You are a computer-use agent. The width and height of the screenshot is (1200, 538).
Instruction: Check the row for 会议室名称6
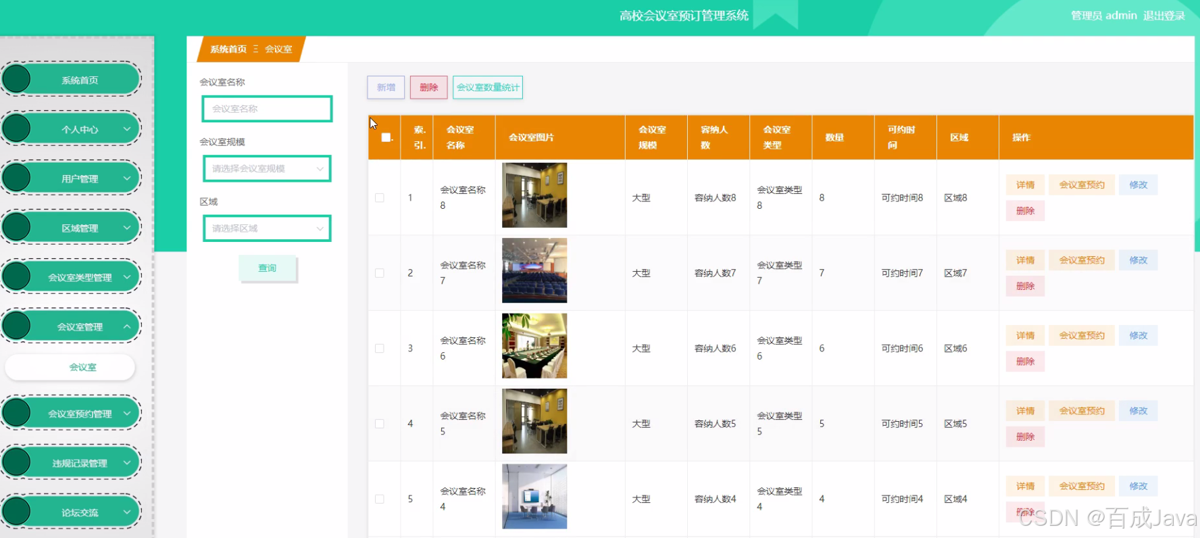(x=380, y=349)
